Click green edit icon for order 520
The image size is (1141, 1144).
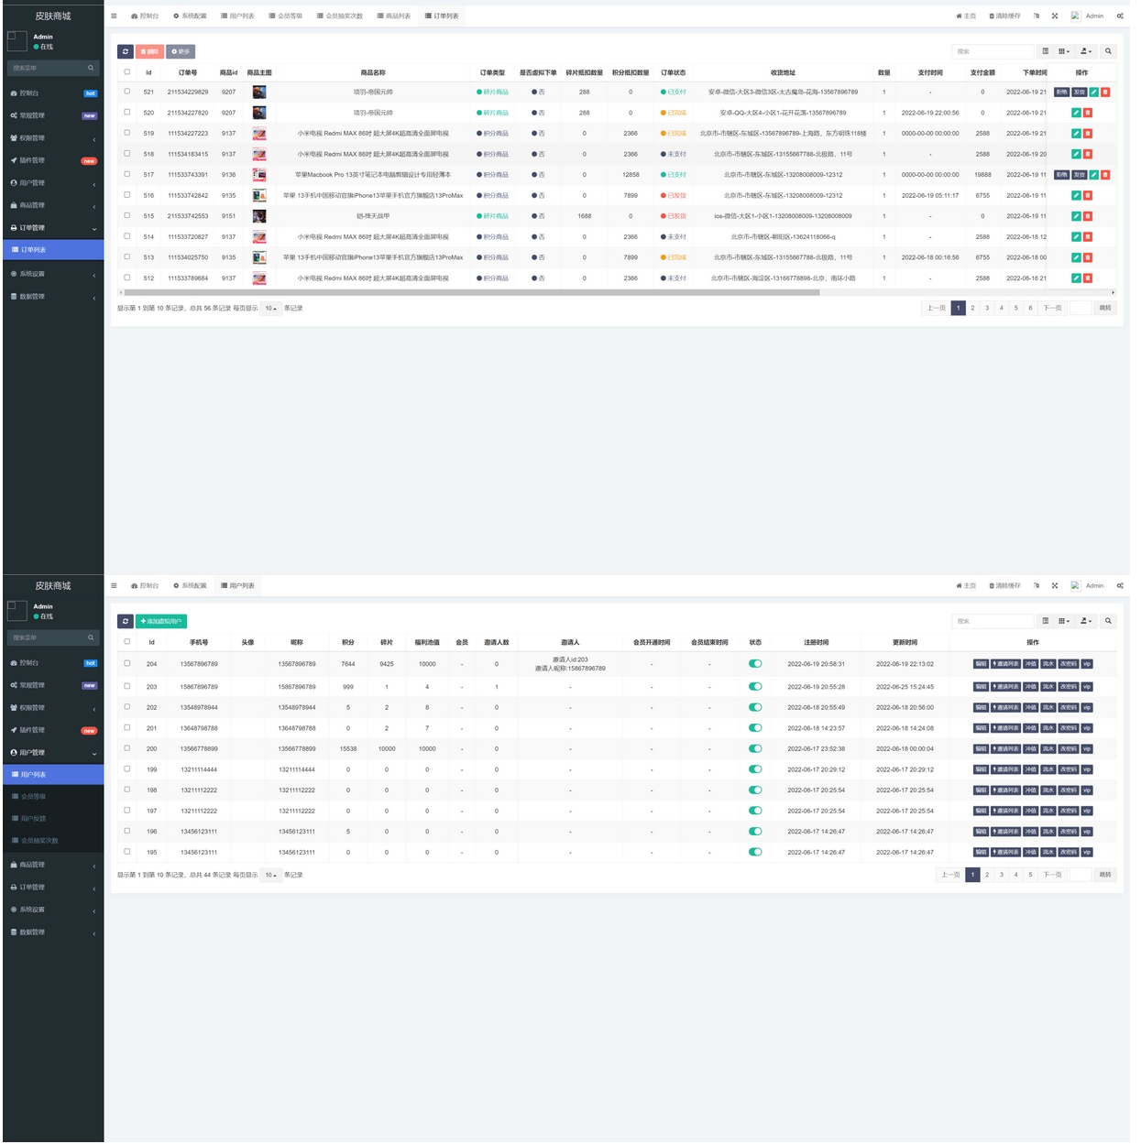pos(1076,113)
